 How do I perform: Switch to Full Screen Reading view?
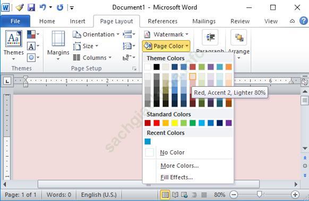(x=175, y=195)
